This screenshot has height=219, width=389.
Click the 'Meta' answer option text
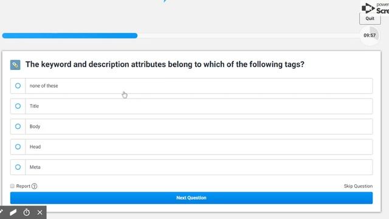coord(35,167)
